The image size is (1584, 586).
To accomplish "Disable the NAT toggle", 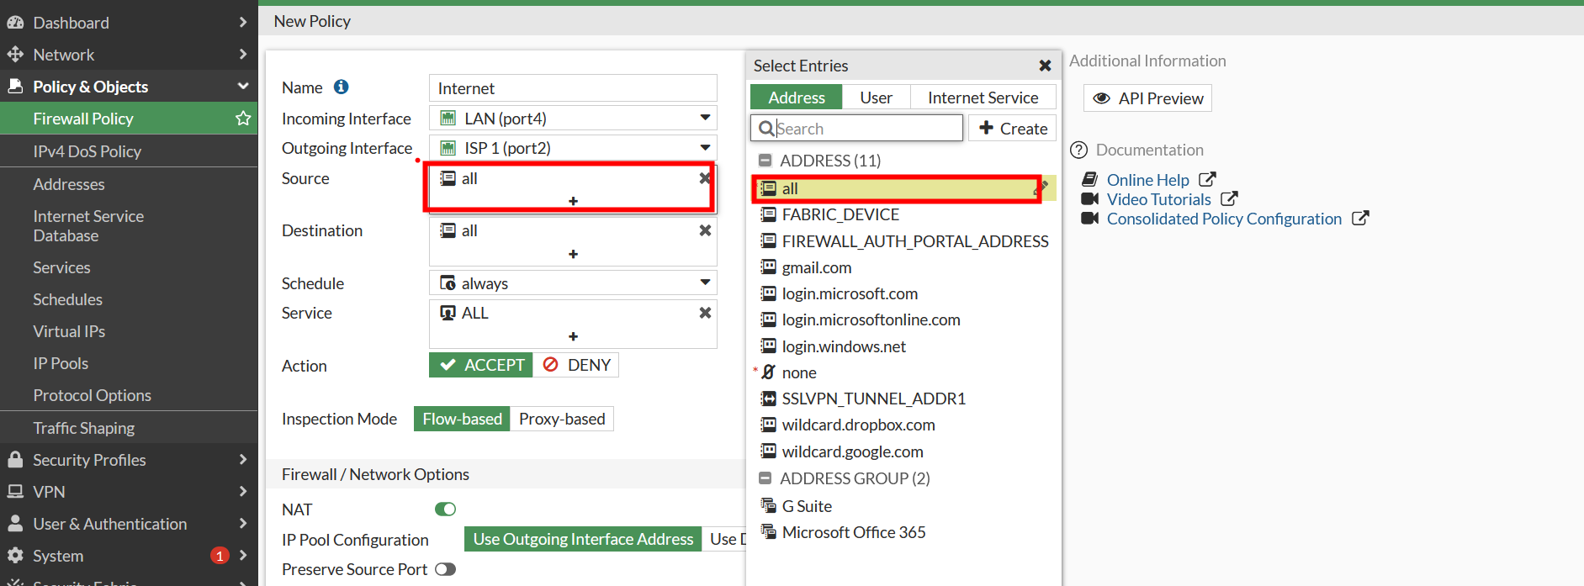I will 445,509.
